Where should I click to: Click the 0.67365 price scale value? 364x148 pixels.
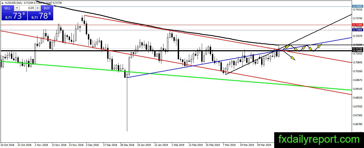[358, 115]
